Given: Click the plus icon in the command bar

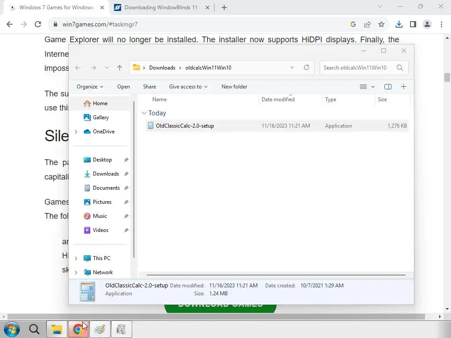Looking at the screenshot, I should (x=403, y=87).
